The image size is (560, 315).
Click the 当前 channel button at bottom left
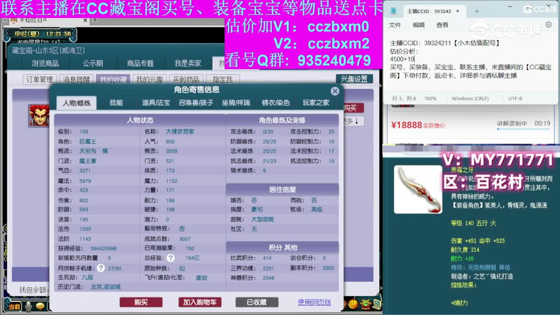(x=14, y=307)
